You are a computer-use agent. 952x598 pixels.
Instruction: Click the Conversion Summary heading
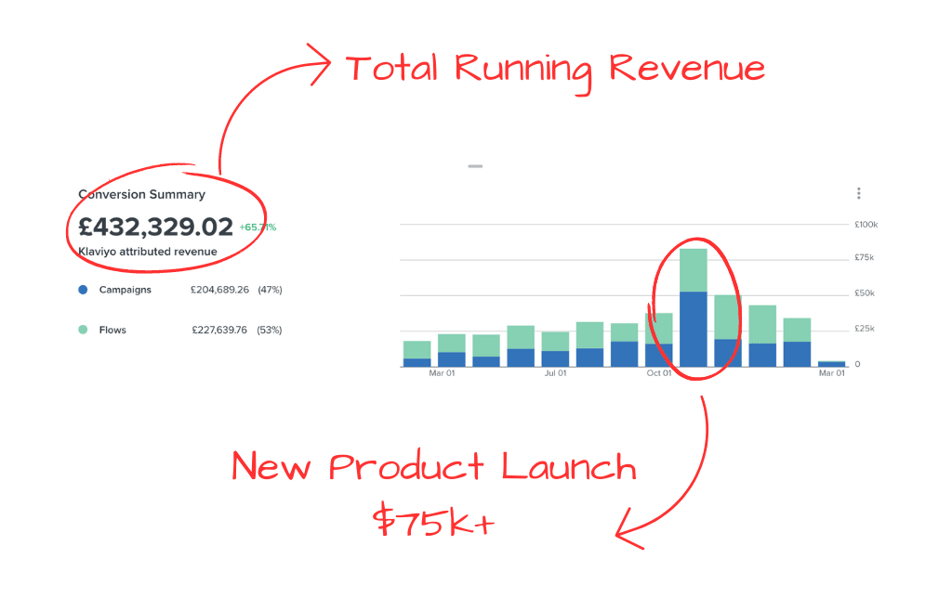coord(141,195)
